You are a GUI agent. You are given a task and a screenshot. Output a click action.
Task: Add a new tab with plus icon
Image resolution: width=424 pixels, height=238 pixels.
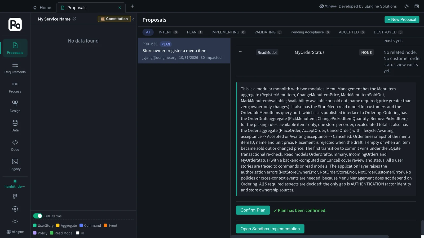click(132, 6)
